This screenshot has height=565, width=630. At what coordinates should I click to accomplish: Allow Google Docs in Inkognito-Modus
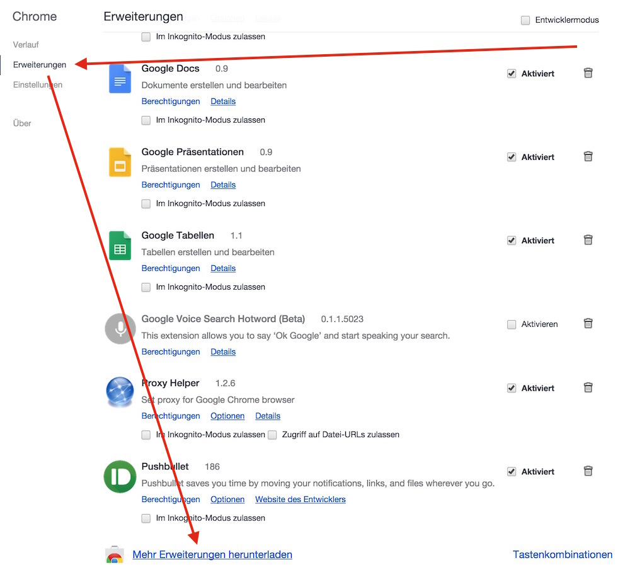pyautogui.click(x=146, y=120)
